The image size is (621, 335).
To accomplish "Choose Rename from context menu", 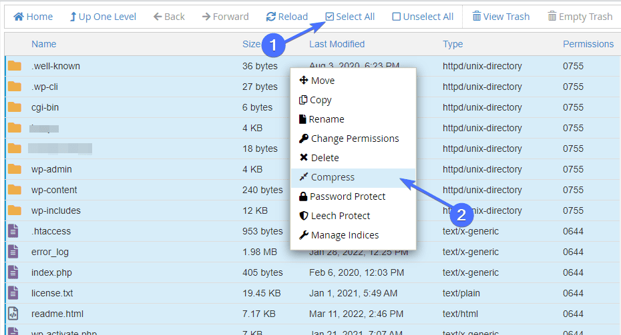I will (x=353, y=119).
